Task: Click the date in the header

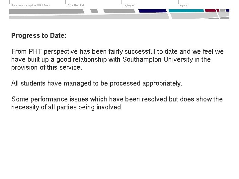Action: [x=130, y=6]
